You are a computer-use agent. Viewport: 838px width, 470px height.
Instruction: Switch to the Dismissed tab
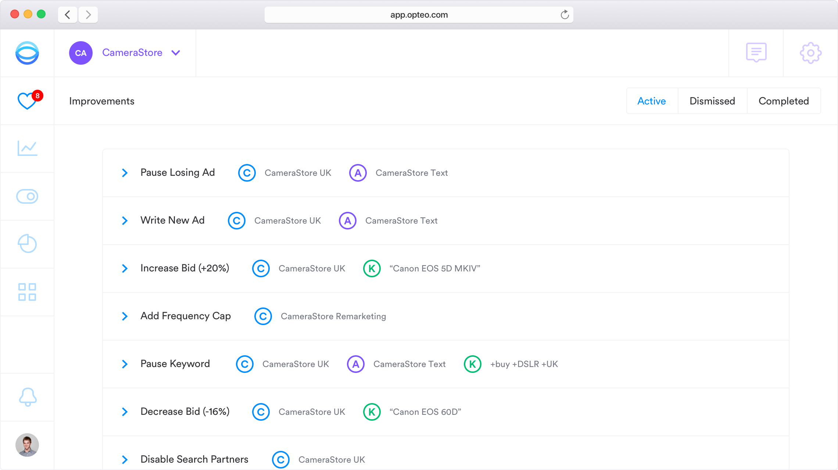pyautogui.click(x=712, y=101)
